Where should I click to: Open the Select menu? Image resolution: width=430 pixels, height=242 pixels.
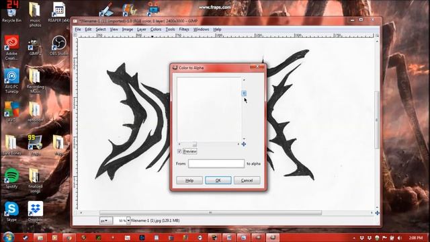(x=101, y=30)
